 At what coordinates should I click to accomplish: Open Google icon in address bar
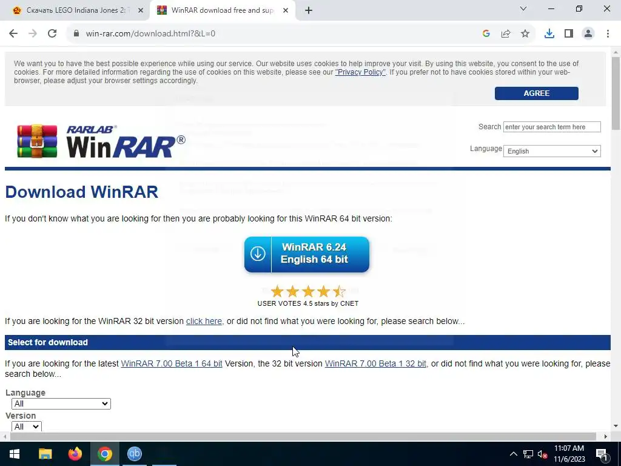coord(486,34)
